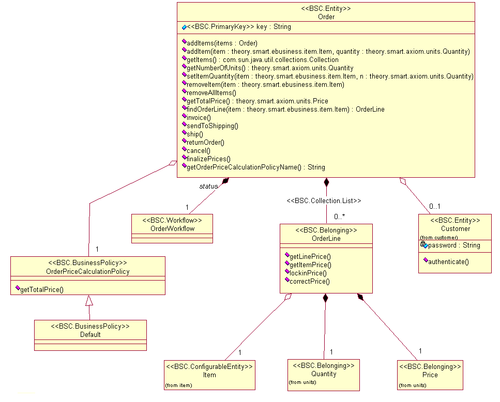The height and width of the screenshot is (402, 500).
Task: Select the Default business policy class
Action: coord(90,335)
